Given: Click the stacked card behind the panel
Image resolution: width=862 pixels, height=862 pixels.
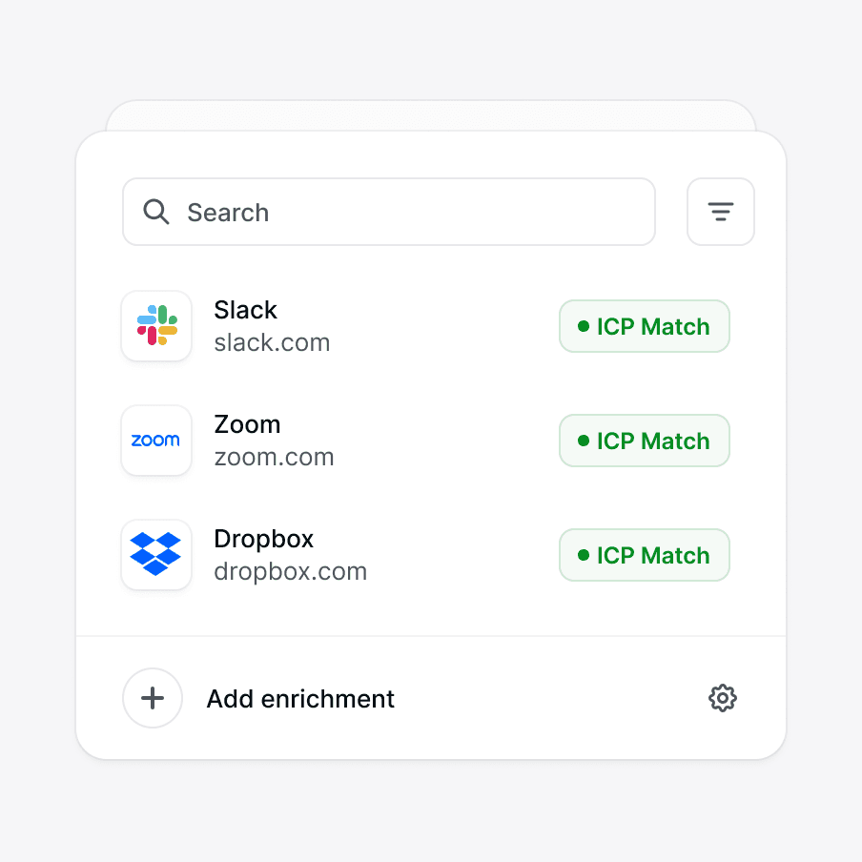Looking at the screenshot, I should [x=431, y=116].
